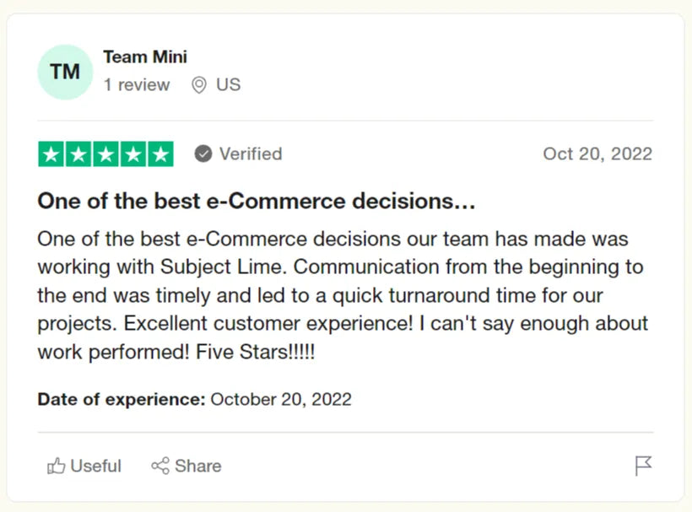Click the fourth green rating star
The height and width of the screenshot is (512, 692).
pyautogui.click(x=132, y=154)
